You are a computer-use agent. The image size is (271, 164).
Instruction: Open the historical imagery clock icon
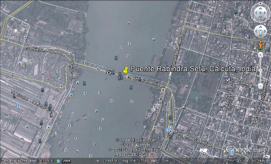(x=58, y=161)
